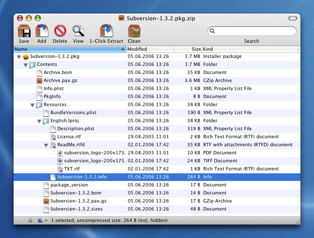
Task: Click the Info.plist file icon
Action: tap(39, 89)
